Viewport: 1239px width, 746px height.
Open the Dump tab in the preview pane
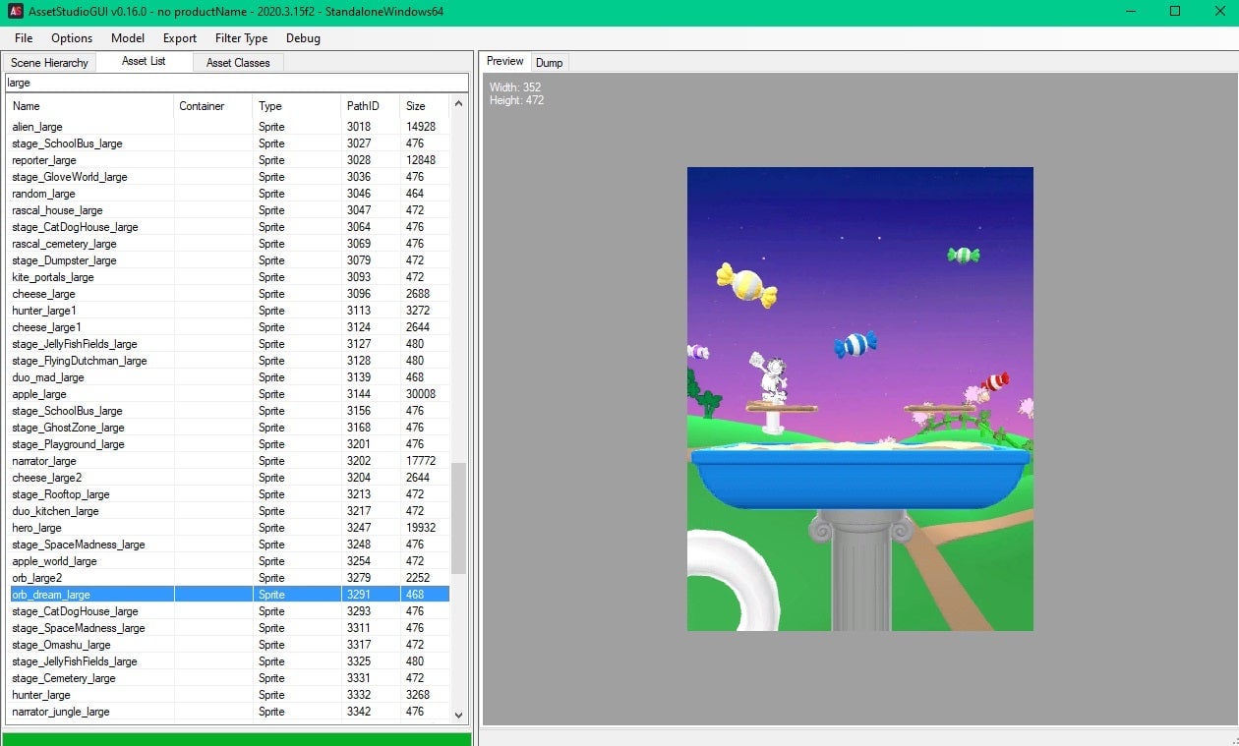pos(550,62)
